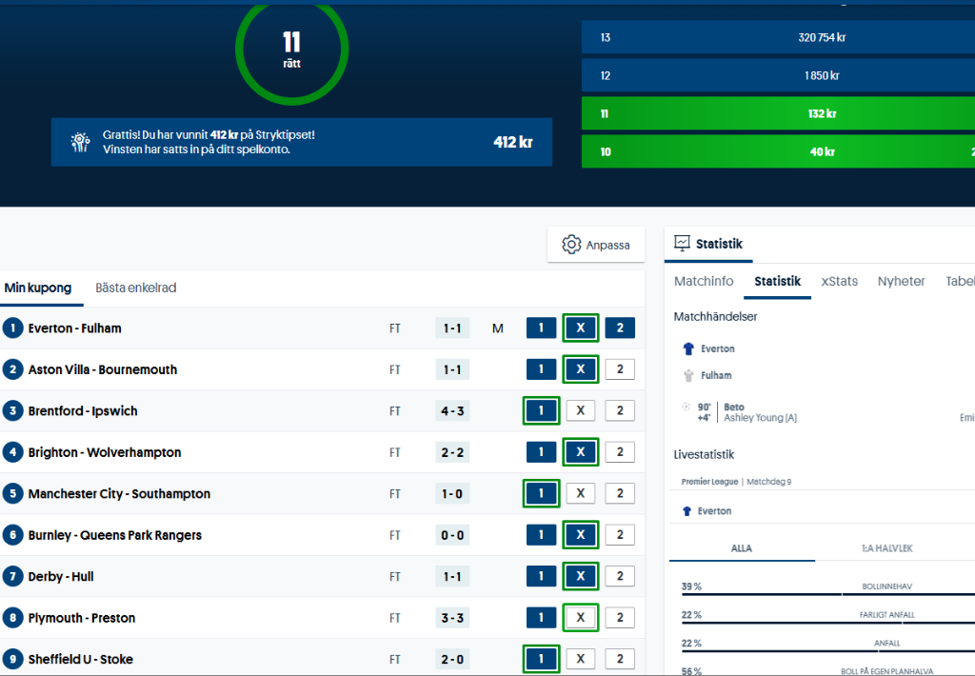Select the Aston Villa - Bournemouth match row
975x676 pixels.
click(x=103, y=369)
